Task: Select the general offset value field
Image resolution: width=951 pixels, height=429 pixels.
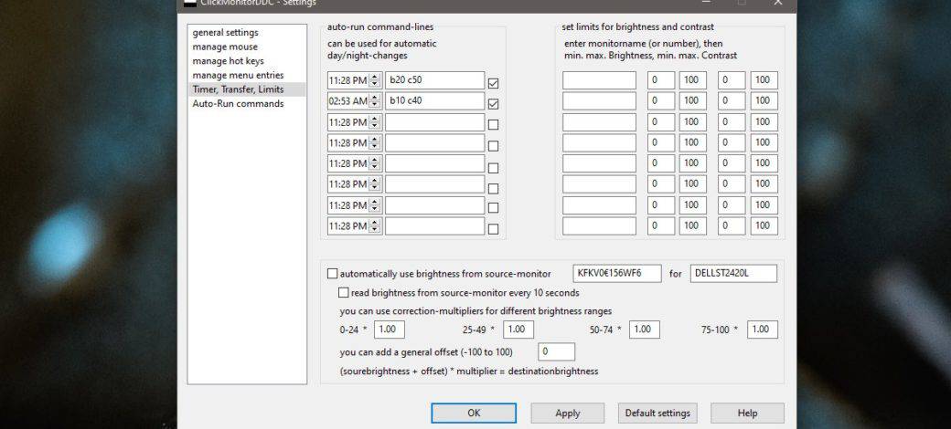Action: pyautogui.click(x=557, y=351)
